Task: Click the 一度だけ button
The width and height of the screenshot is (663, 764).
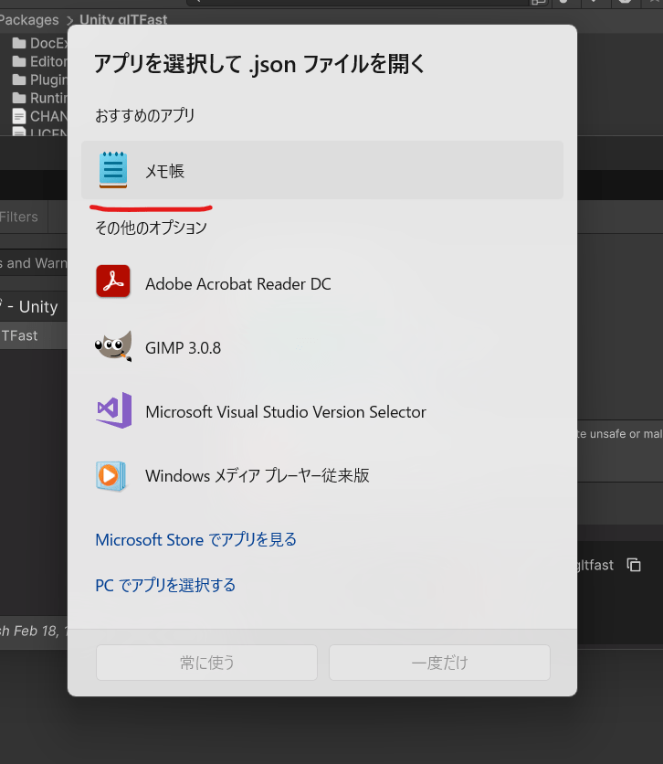Action: point(439,663)
